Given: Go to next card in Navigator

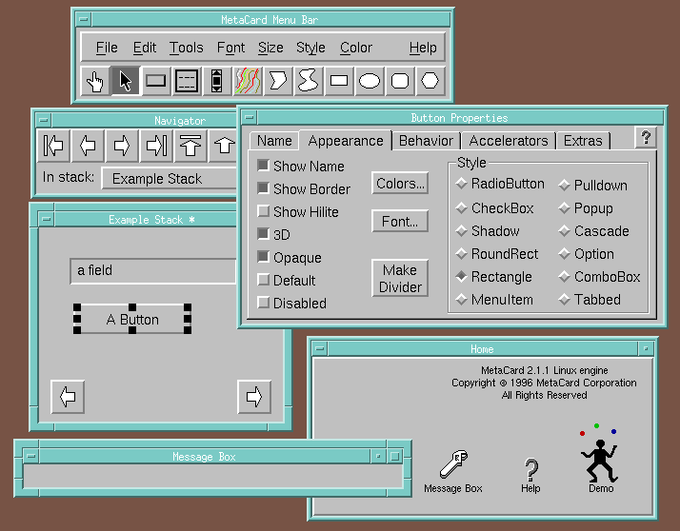Looking at the screenshot, I should tap(122, 146).
